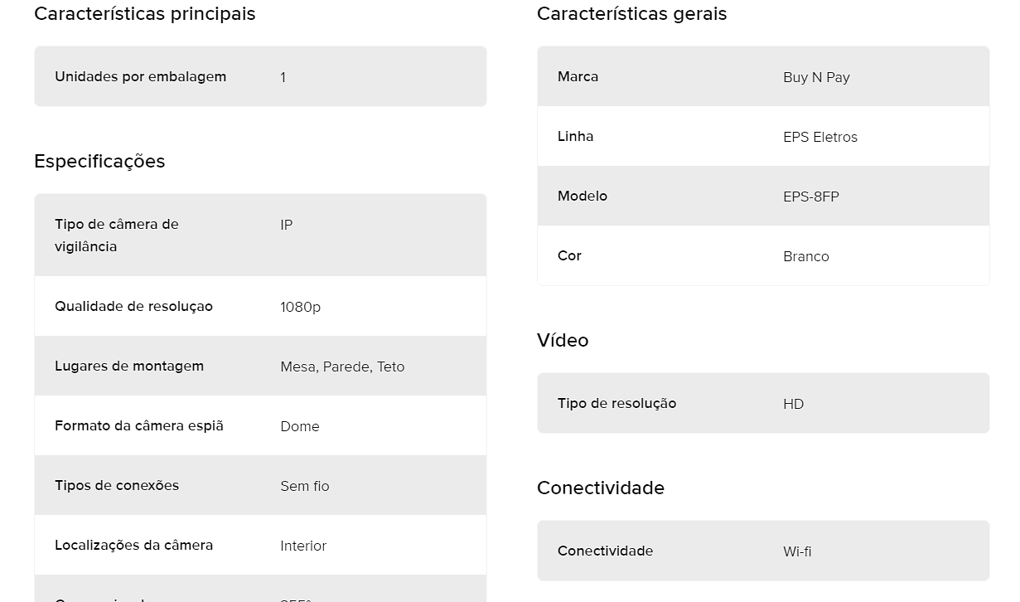Click the Características principais heading

coord(145,14)
